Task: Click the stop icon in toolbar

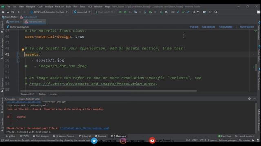Action: 155,12
